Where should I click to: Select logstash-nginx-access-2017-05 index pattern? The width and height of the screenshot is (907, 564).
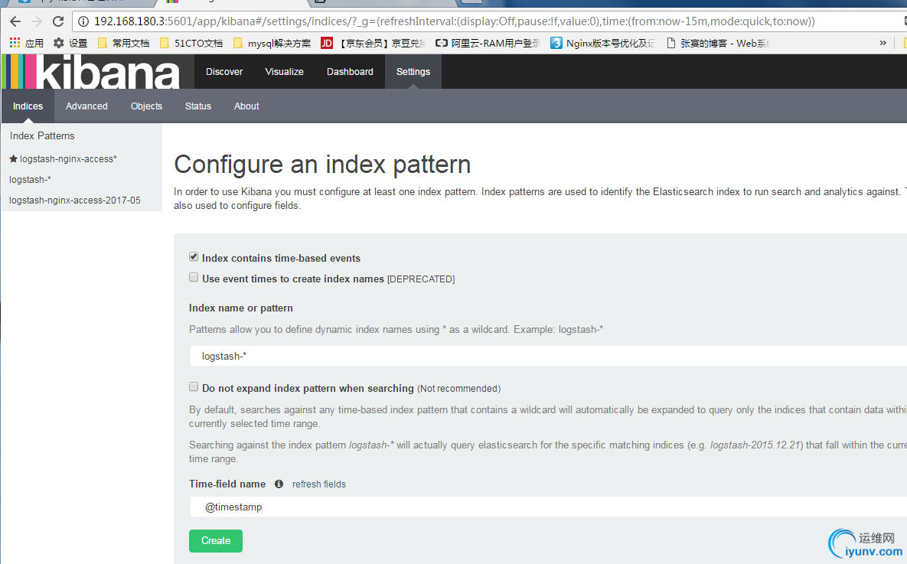click(x=74, y=200)
